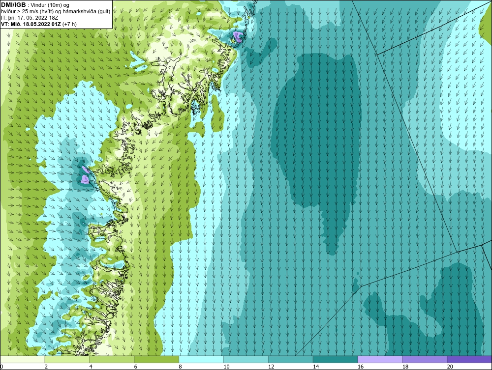Click legend scale label 16
The height and width of the screenshot is (370, 492).
coord(361,367)
